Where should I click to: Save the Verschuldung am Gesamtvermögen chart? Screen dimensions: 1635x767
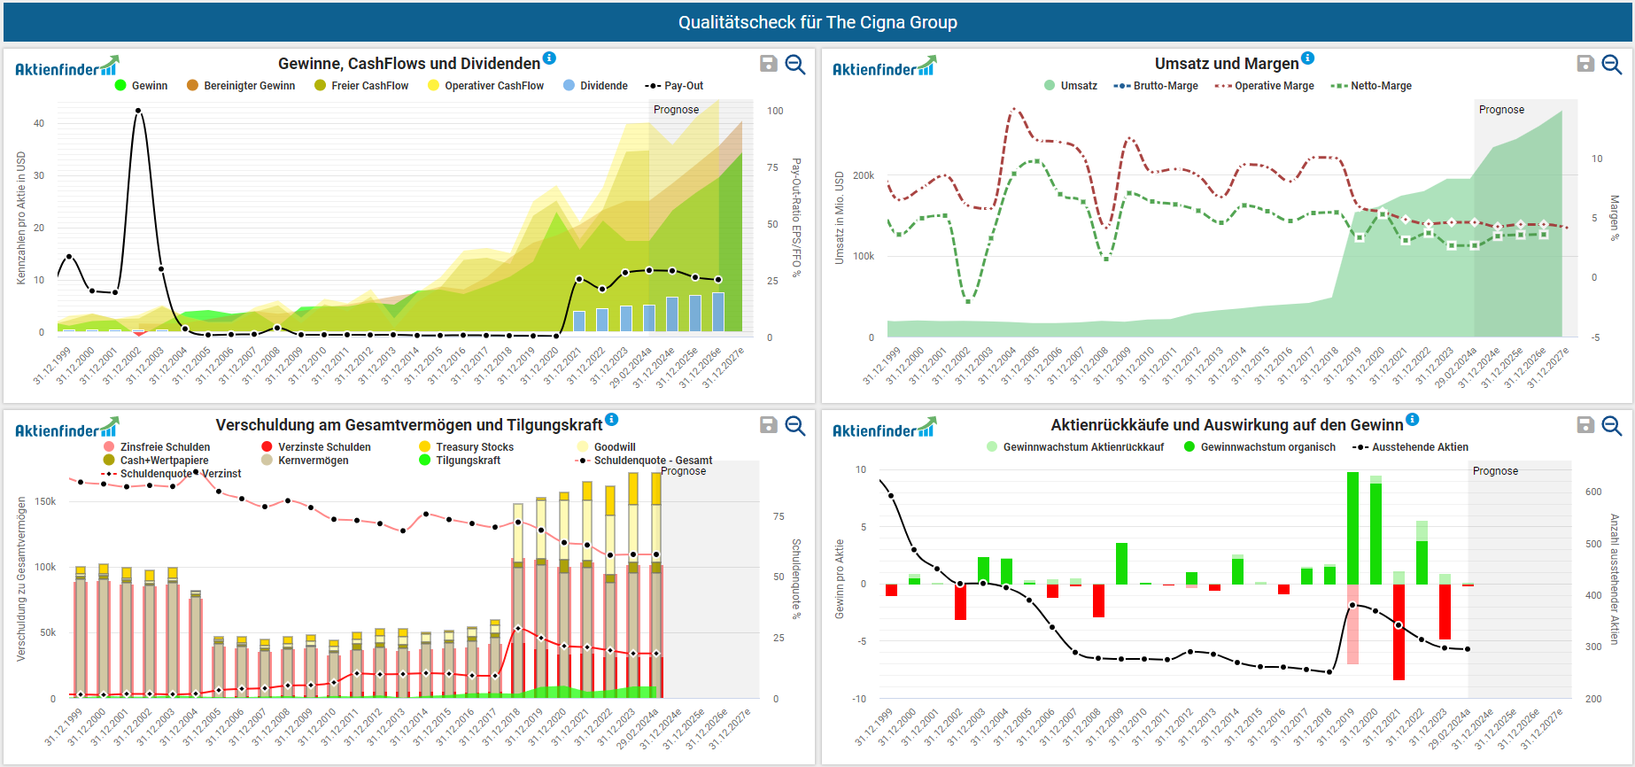coord(769,425)
